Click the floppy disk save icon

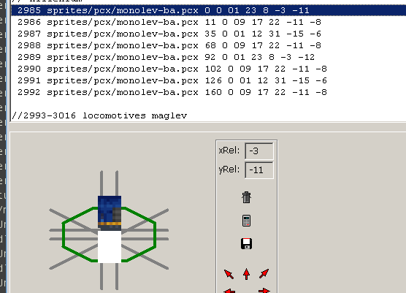(246, 243)
